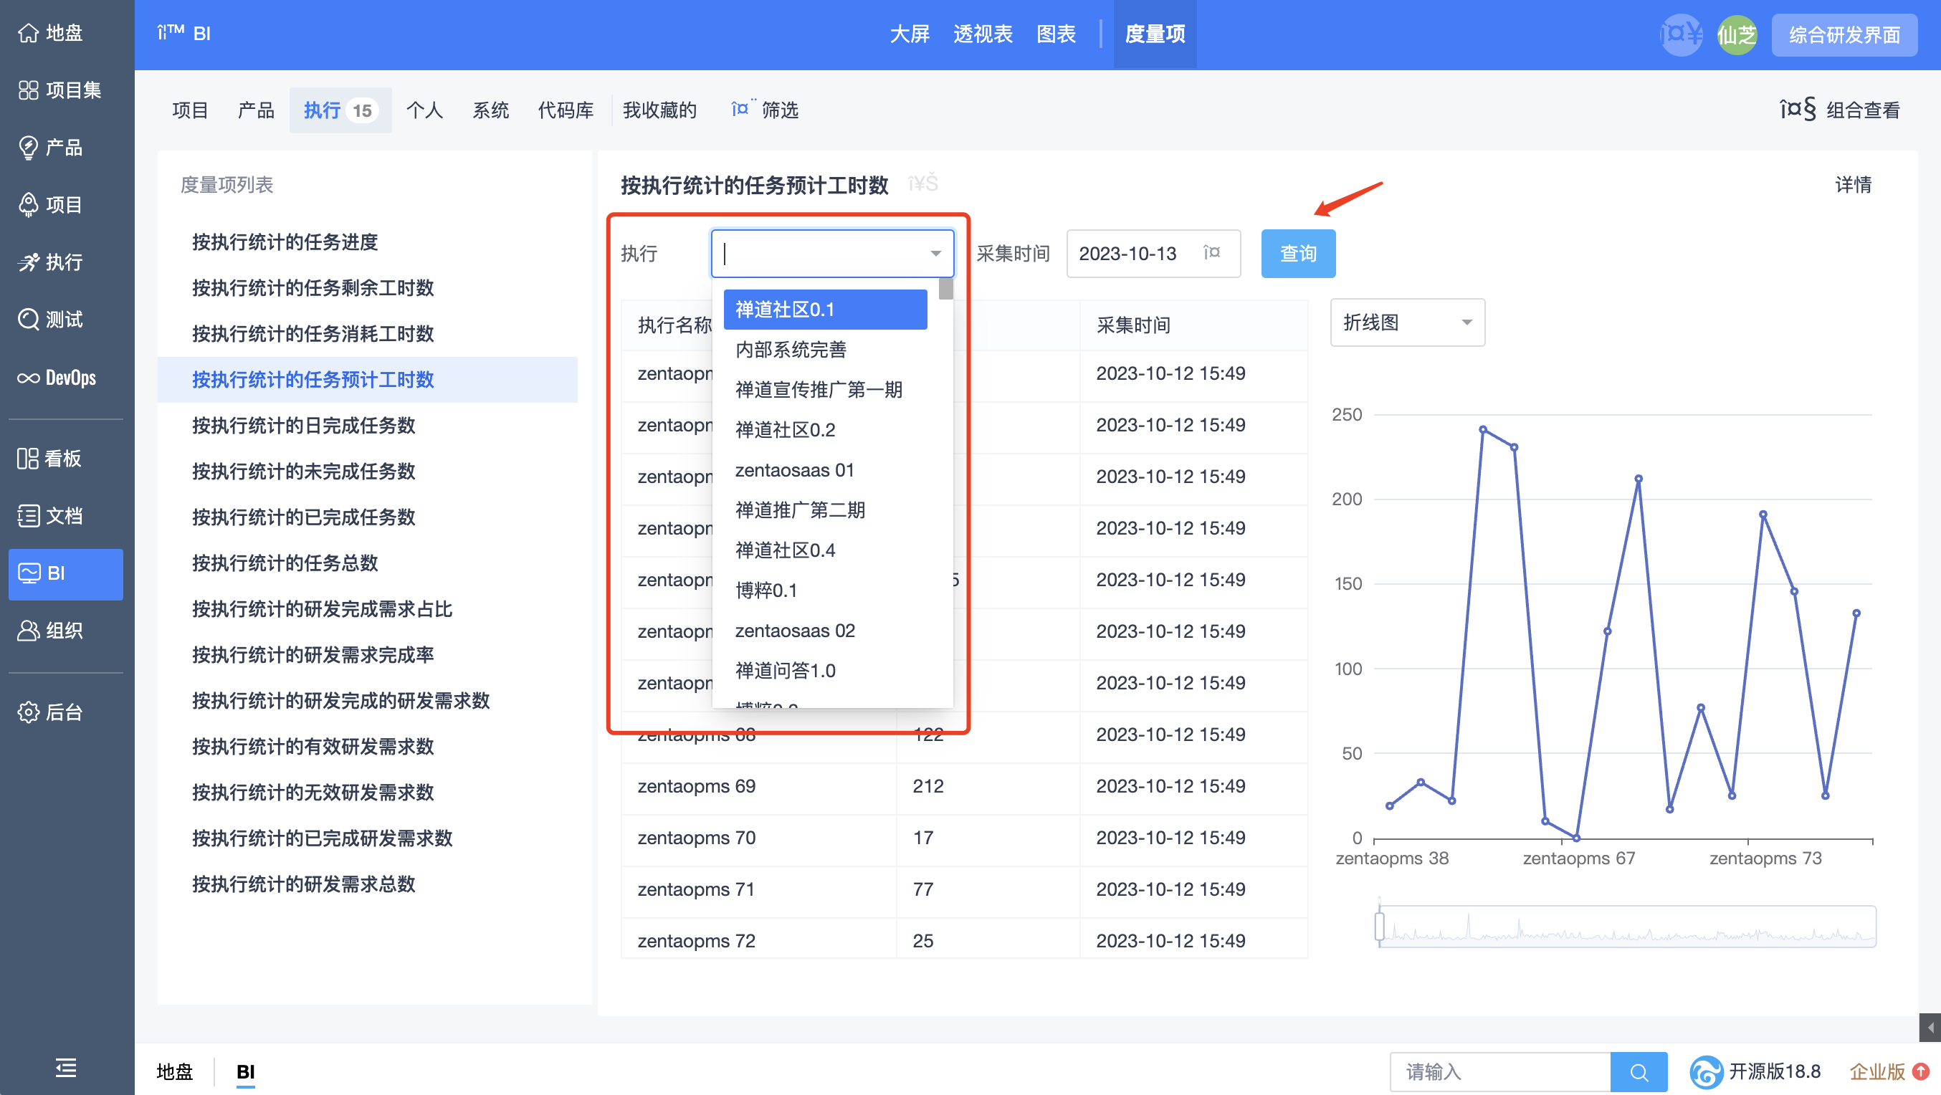This screenshot has width=1941, height=1095.
Task: Open the 折线图 chart type dropdown
Action: [1407, 322]
